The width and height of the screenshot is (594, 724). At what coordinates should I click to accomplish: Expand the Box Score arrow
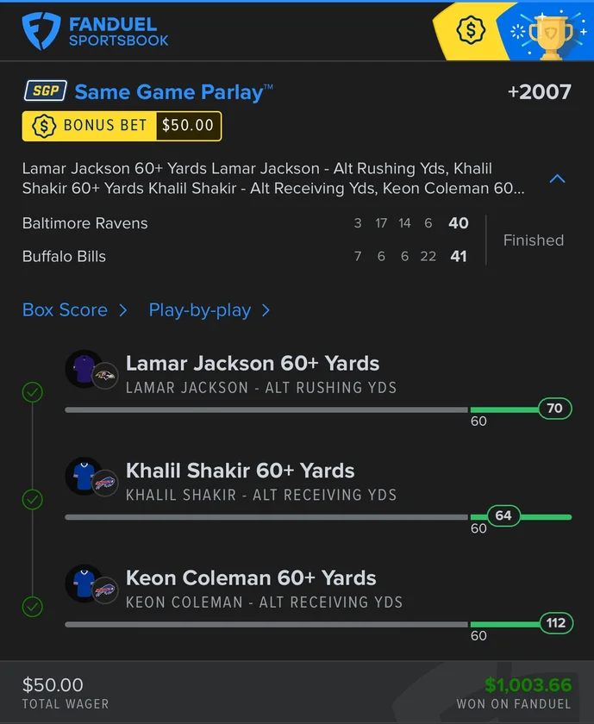point(123,310)
